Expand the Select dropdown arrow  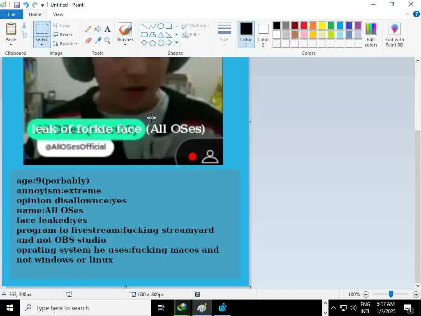[42, 44]
